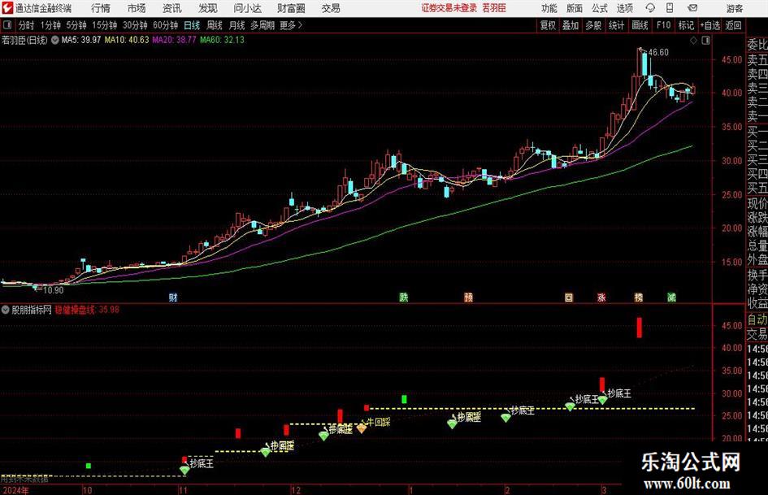768x495 pixels.
Task: Click the 多股 multi-stock button
Action: (593, 25)
